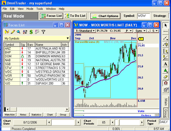Select the trend line tool

(x=166, y=38)
